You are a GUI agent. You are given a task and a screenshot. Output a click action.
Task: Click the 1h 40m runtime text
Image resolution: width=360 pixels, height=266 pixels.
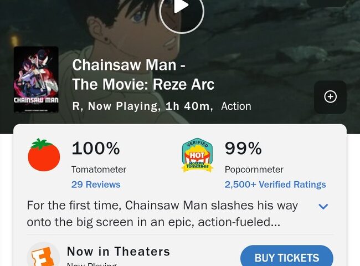(x=188, y=106)
